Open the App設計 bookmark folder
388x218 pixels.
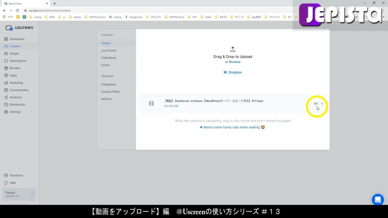coord(254,17)
